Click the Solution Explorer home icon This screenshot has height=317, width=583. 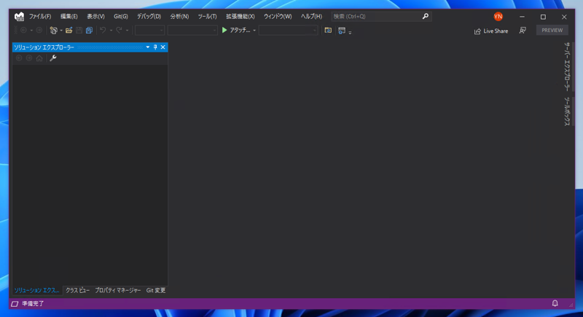click(39, 58)
